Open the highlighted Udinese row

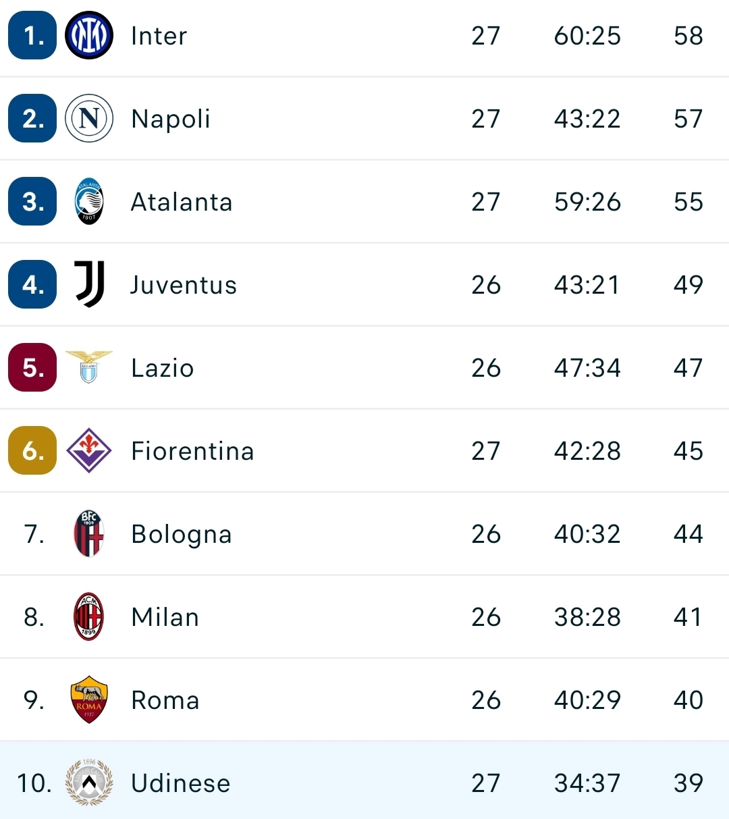[364, 781]
